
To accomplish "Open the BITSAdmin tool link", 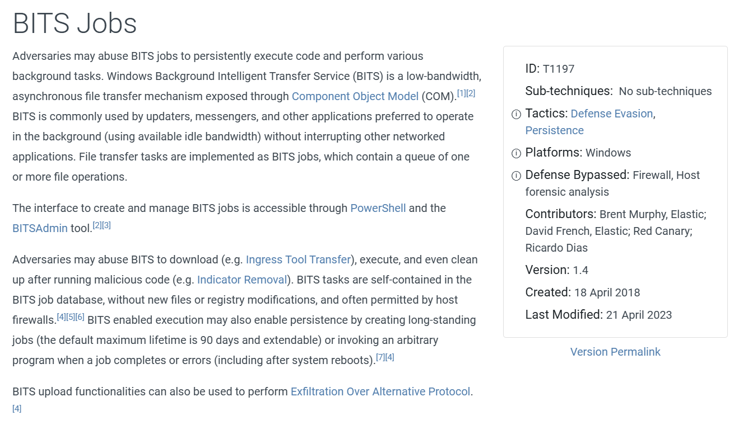I will point(40,228).
